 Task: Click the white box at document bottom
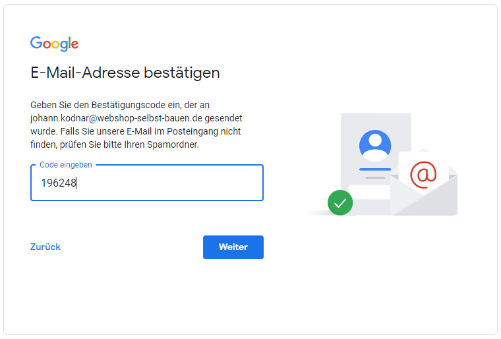[369, 192]
